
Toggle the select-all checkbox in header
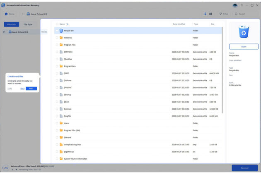(x=57, y=24)
